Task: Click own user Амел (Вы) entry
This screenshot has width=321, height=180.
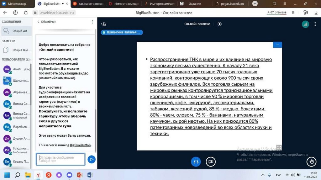Action: pos(16,69)
